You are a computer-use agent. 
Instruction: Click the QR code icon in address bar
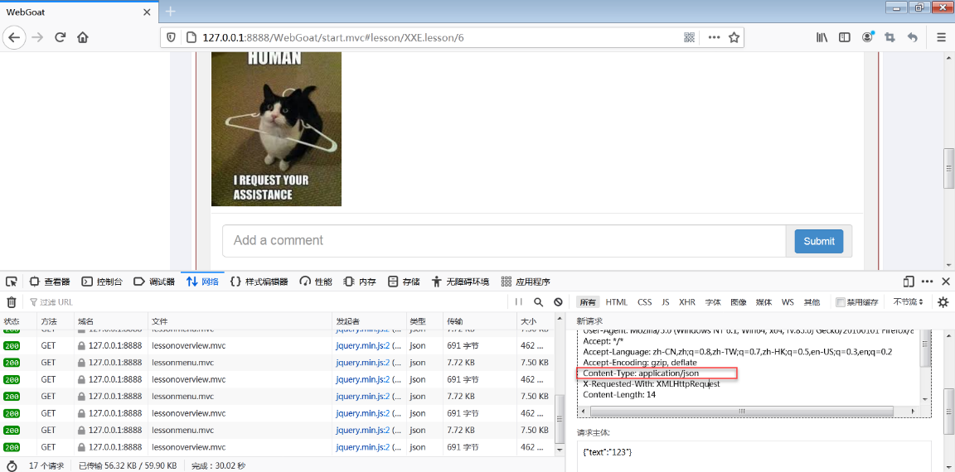tap(689, 37)
